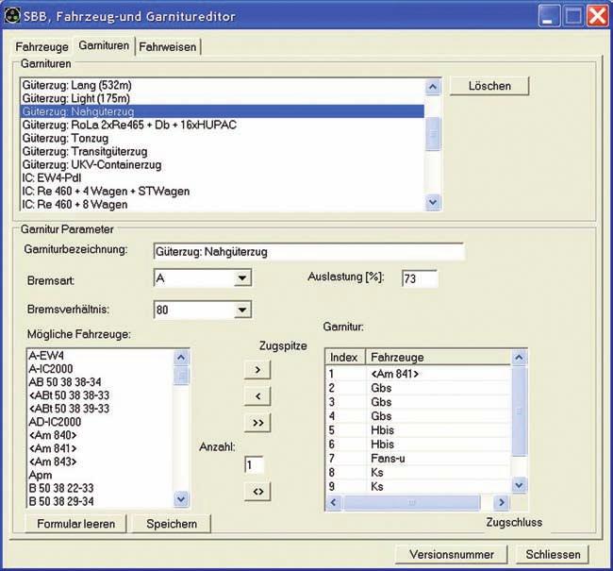Select Güterzug: RoLa 2xRe465 + Db + 16xHUPAC
The height and width of the screenshot is (571, 613).
coord(222,126)
